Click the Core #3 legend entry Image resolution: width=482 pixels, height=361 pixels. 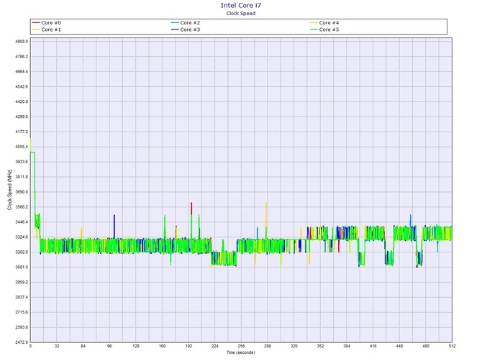click(x=186, y=29)
